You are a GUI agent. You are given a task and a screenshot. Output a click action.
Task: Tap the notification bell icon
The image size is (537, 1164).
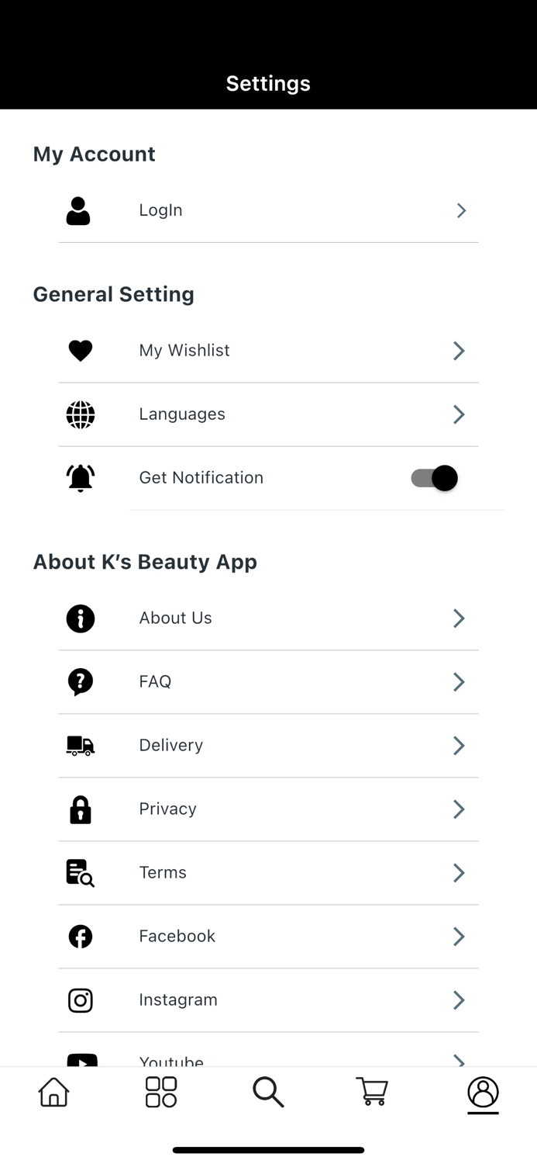point(80,477)
